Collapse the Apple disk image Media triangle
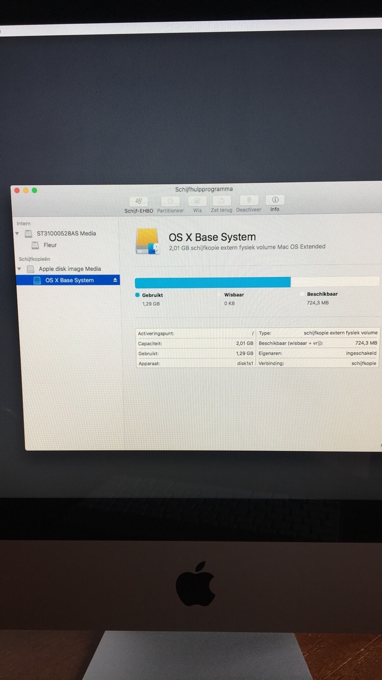The height and width of the screenshot is (680, 382). pos(19,269)
